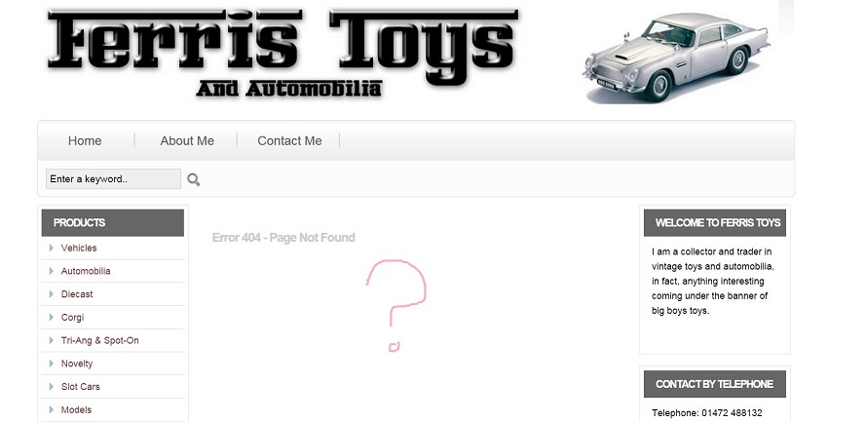The height and width of the screenshot is (422, 865).
Task: Click the magnifying glass search icon
Action: tap(193, 179)
